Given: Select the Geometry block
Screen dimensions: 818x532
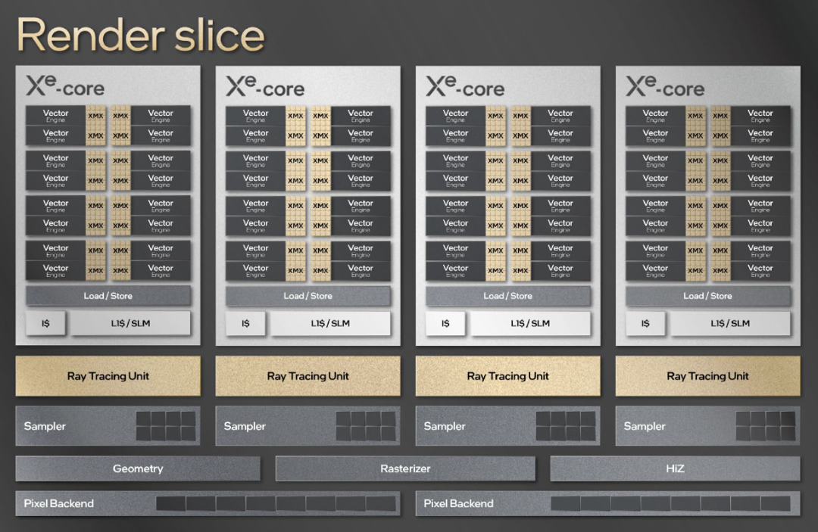Looking at the screenshot, I should pos(138,468).
